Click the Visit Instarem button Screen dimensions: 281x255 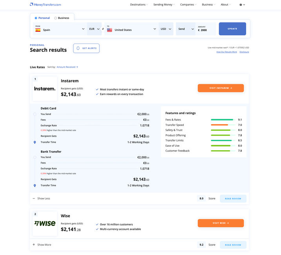tap(221, 88)
